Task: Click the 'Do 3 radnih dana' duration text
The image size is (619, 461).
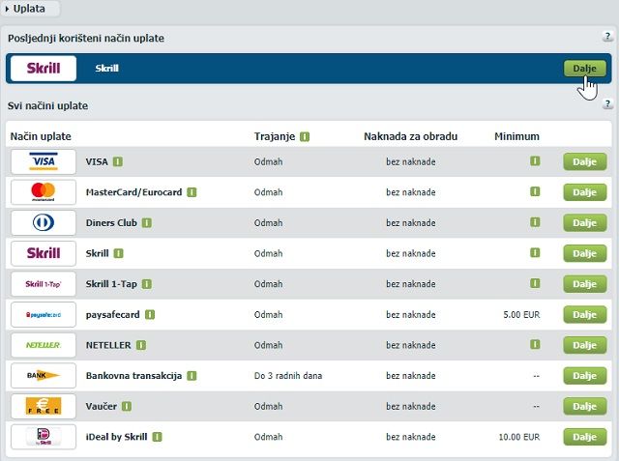Action: [x=288, y=376]
